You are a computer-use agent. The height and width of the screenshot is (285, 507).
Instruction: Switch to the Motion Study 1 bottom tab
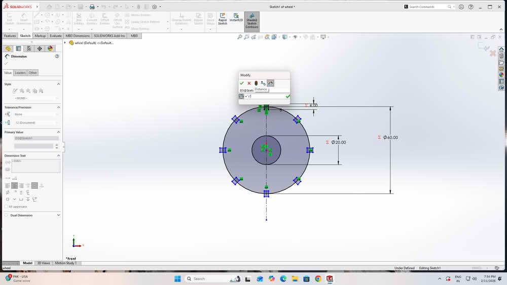(65, 263)
